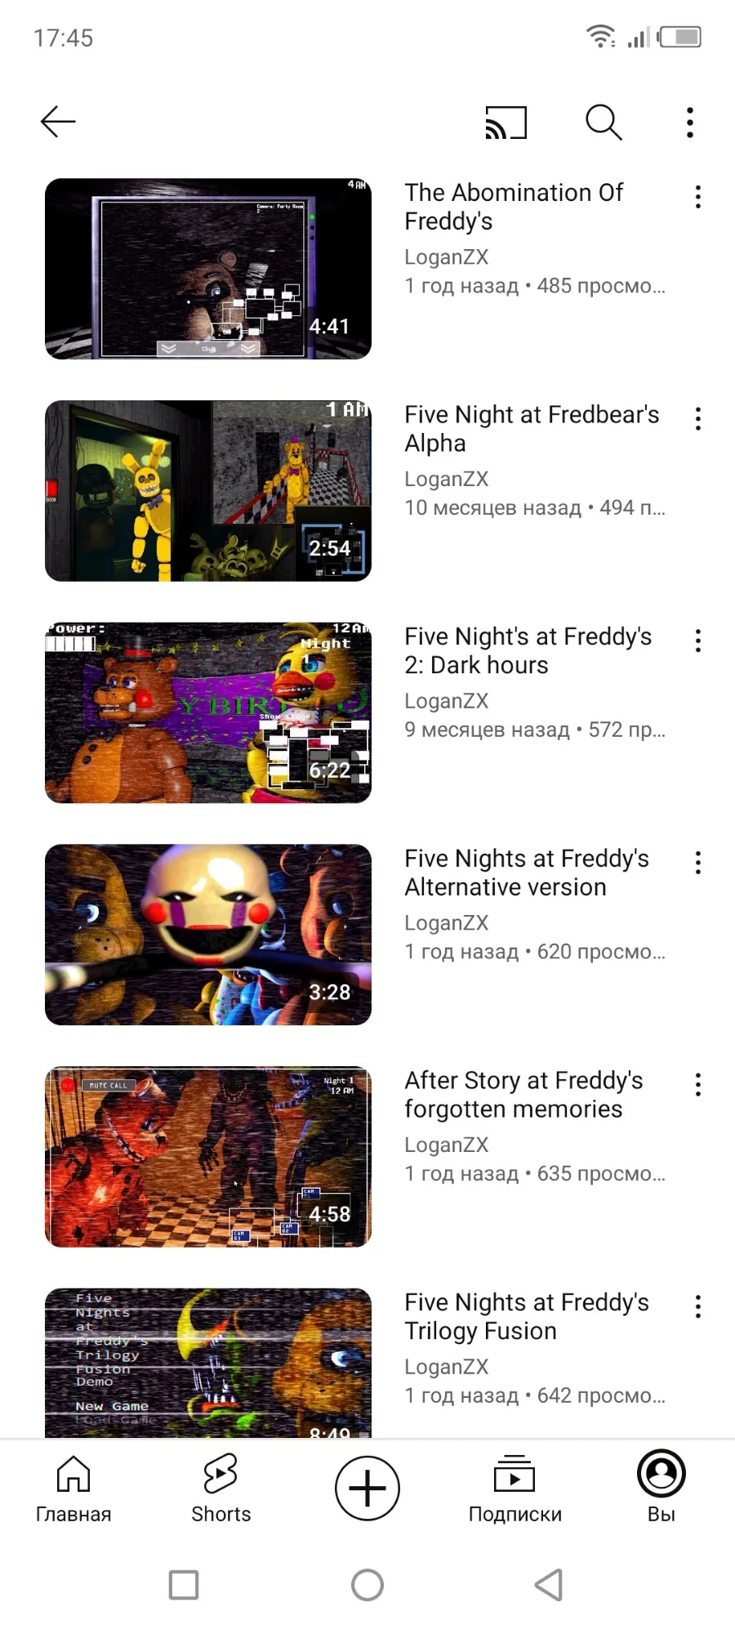Tap the create plus button
Viewport: 735px width, 1634px height.
pyautogui.click(x=367, y=1489)
